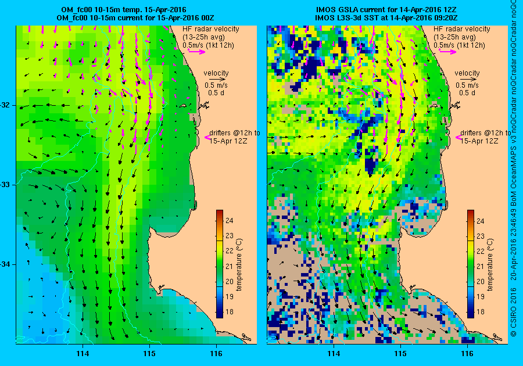
Task: Click left map 'drifters @12h to' label
Action: [x=235, y=132]
